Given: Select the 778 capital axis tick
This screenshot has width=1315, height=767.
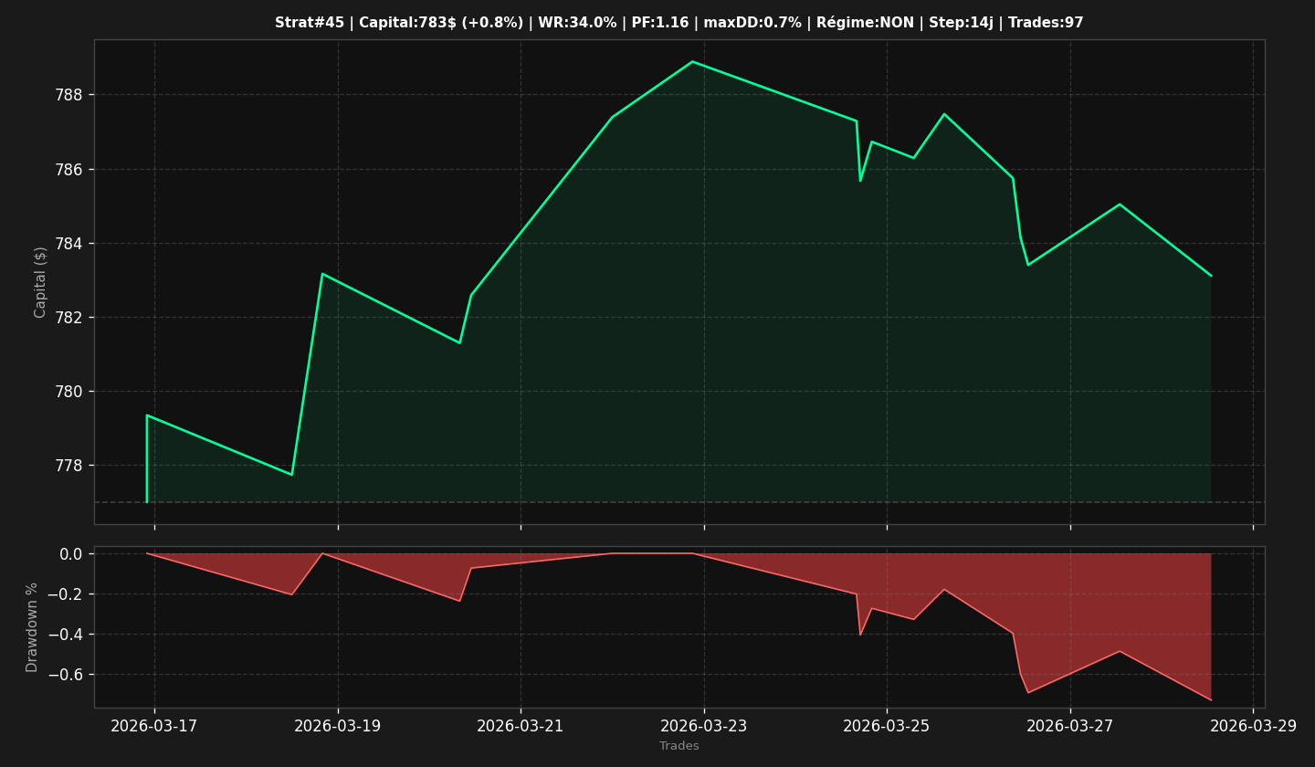Looking at the screenshot, I should pyautogui.click(x=69, y=466).
